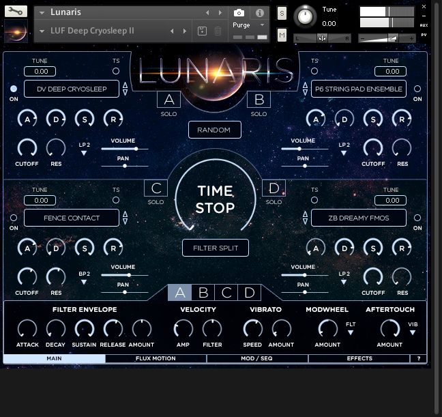Enable layer D TS toggle

pos(314,200)
